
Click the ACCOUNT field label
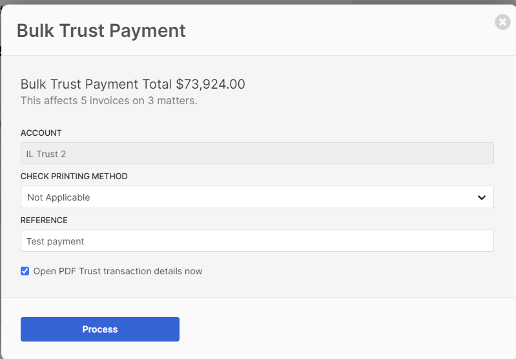coord(41,133)
